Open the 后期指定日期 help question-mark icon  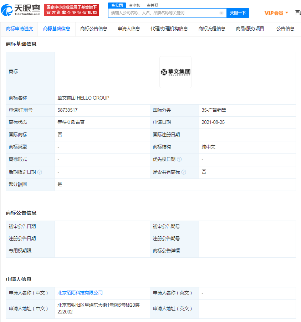(x=40, y=172)
